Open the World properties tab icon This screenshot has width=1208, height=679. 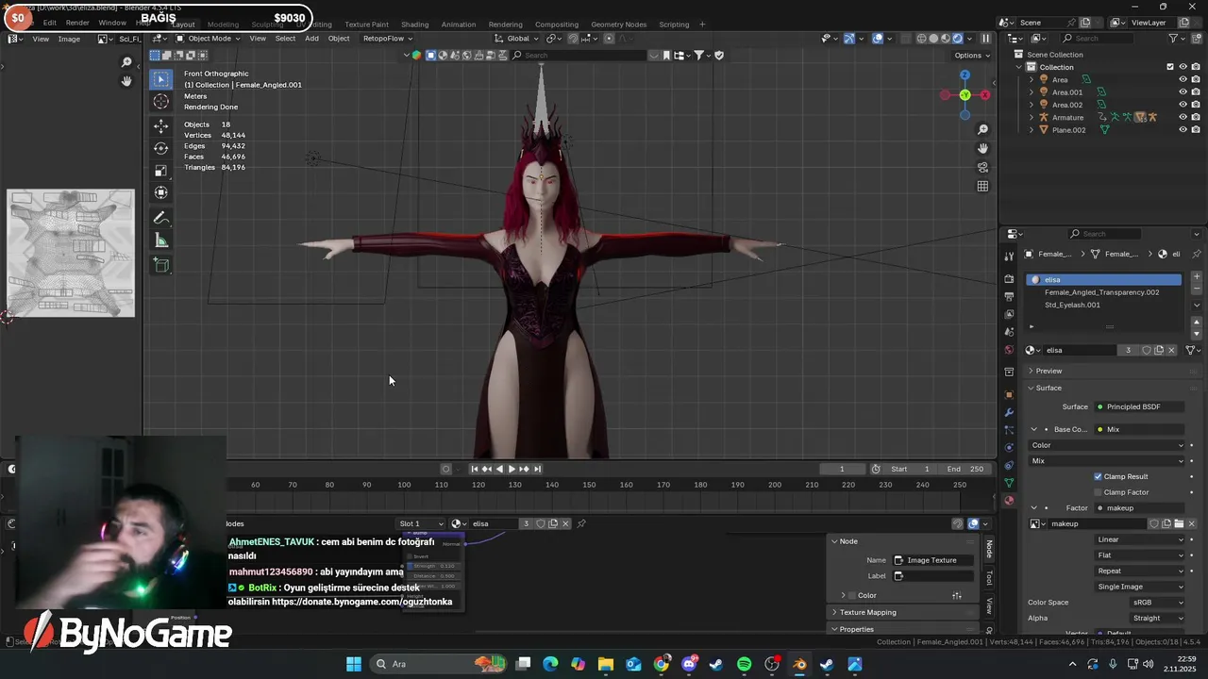[x=1009, y=350]
